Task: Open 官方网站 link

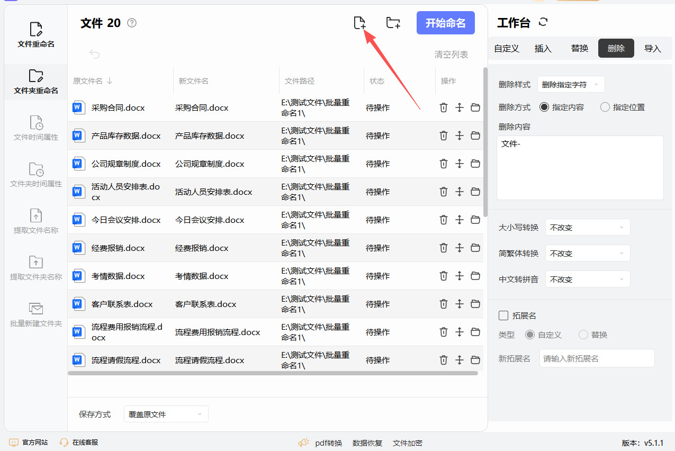Action: point(29,442)
